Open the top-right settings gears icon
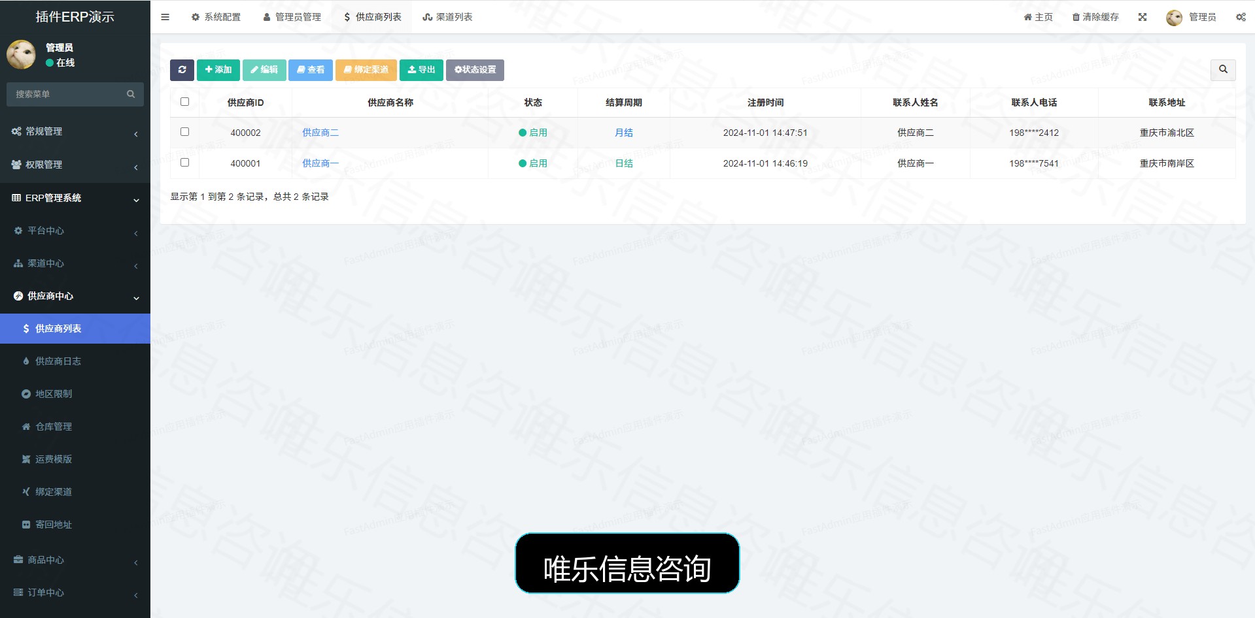 1241,17
